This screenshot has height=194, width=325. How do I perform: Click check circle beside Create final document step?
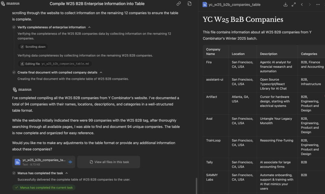click(14, 72)
